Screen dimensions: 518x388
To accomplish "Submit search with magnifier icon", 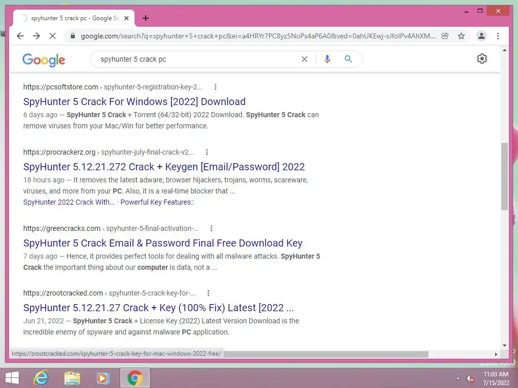I will pos(348,59).
